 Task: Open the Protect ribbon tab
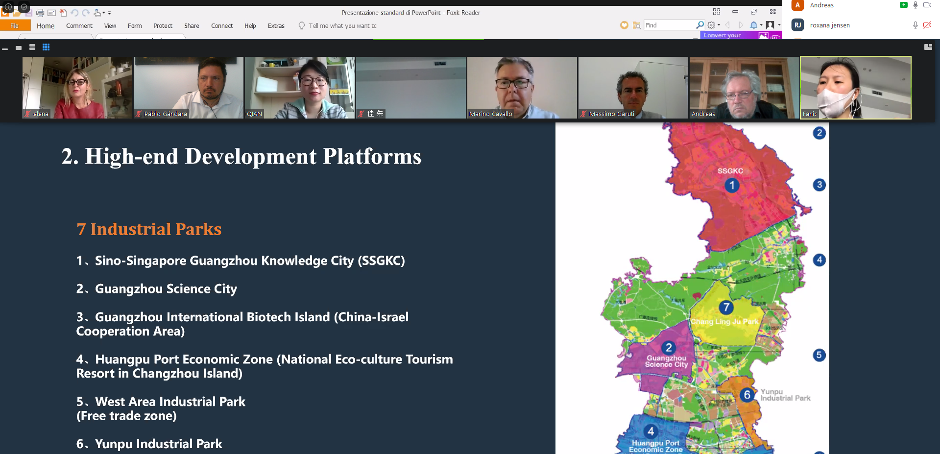click(x=163, y=26)
